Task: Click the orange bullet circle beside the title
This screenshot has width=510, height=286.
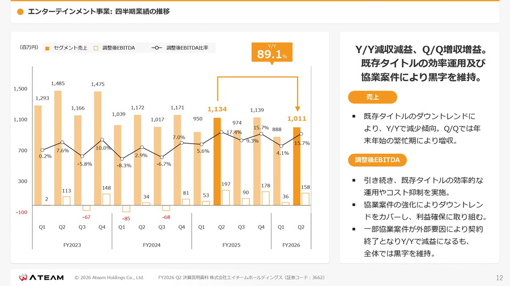Action: [x=20, y=12]
